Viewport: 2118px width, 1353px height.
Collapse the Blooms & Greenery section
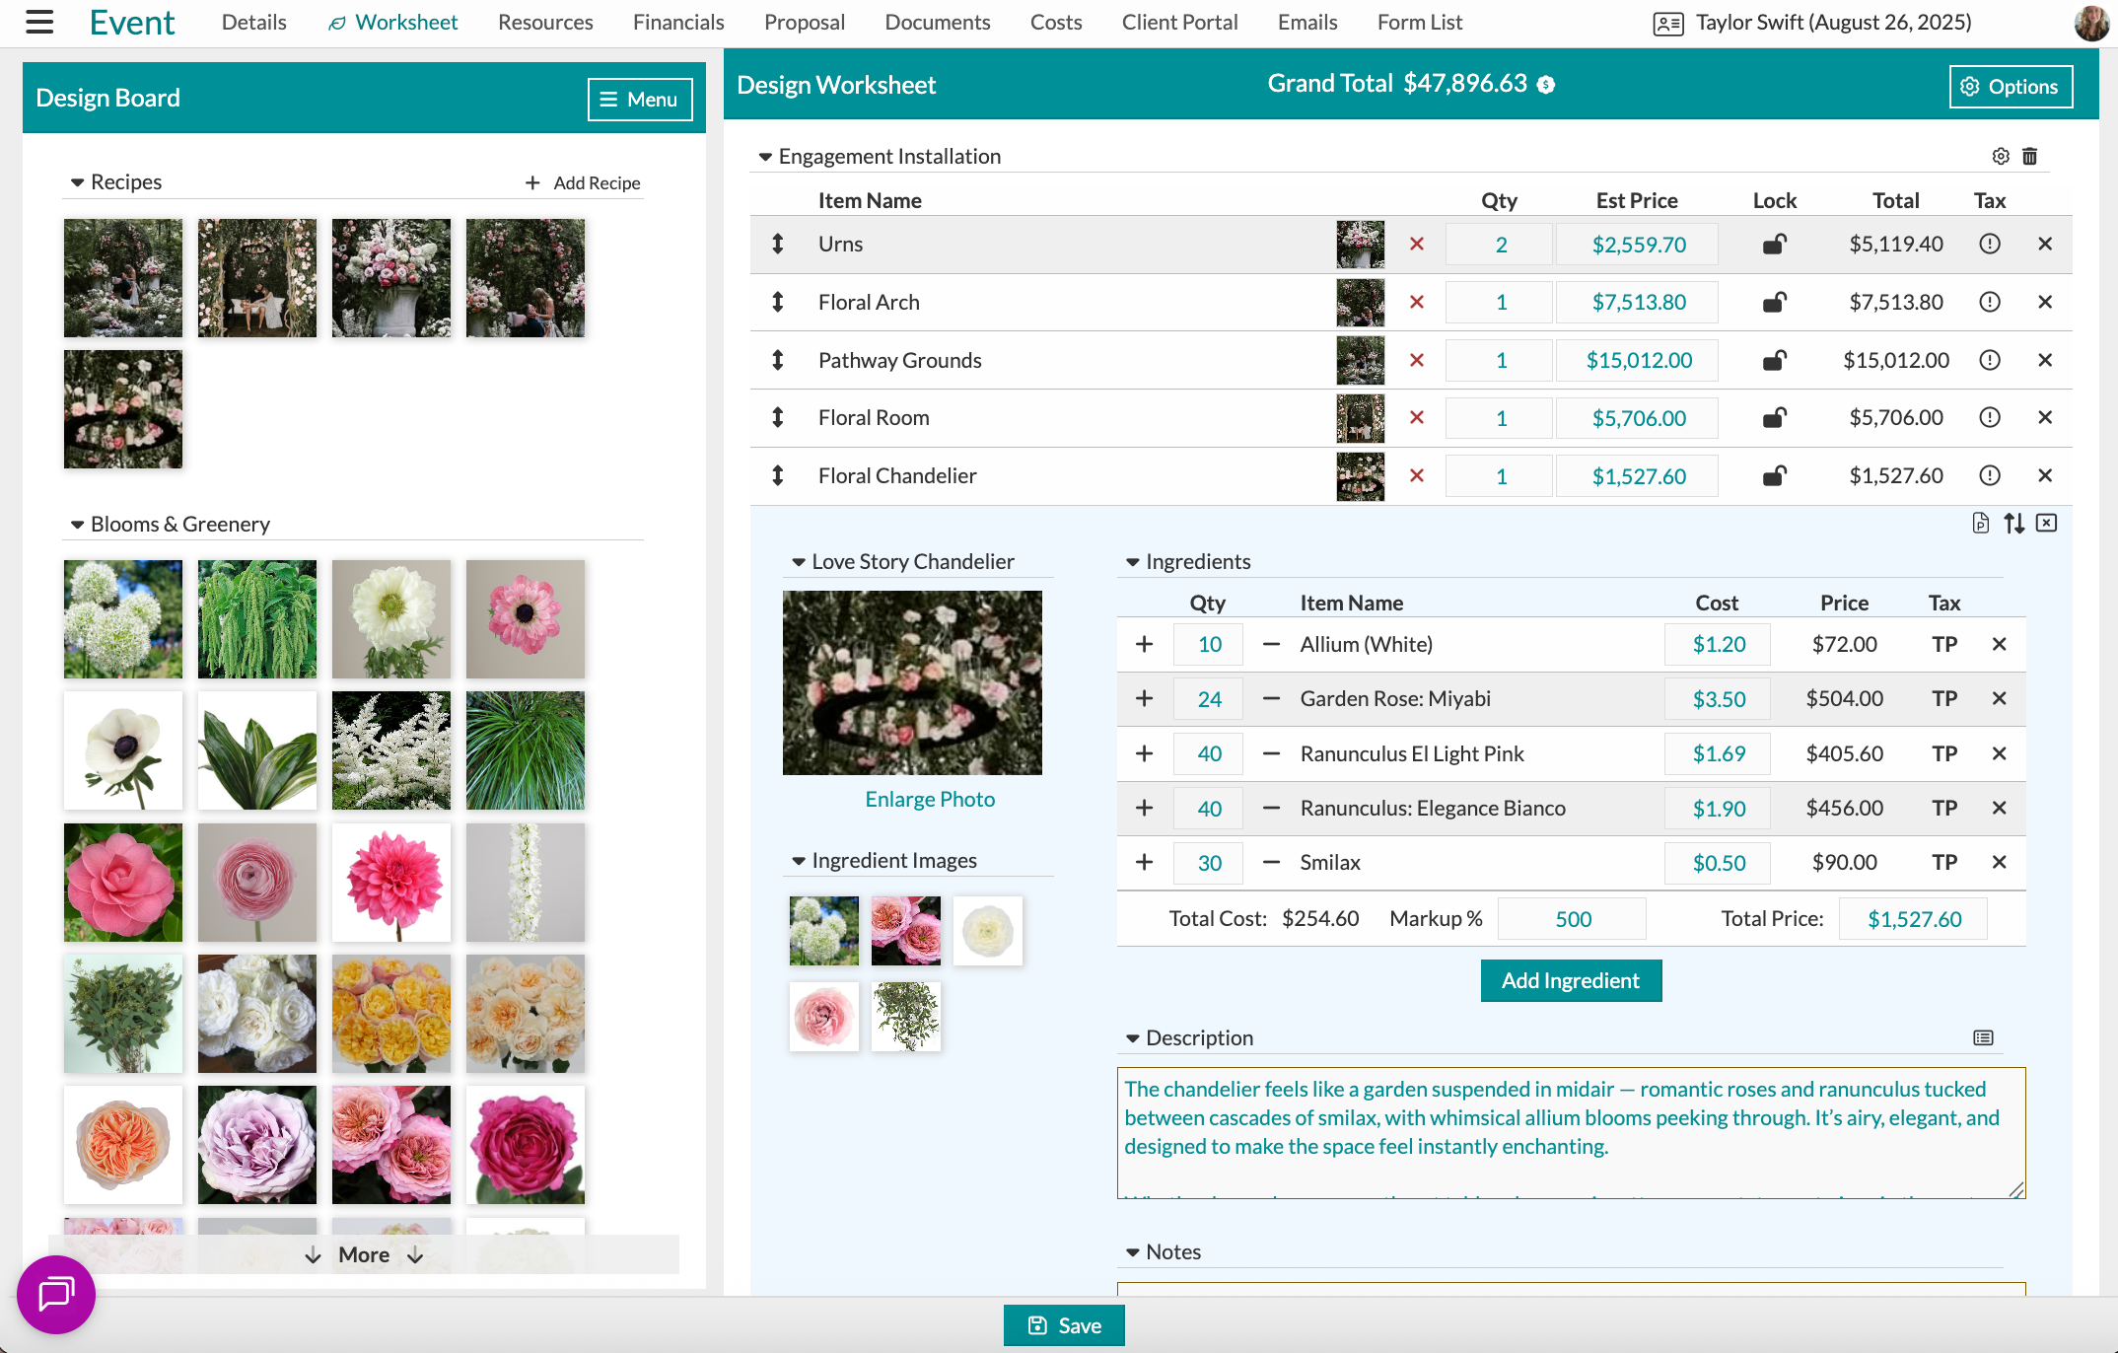77,525
